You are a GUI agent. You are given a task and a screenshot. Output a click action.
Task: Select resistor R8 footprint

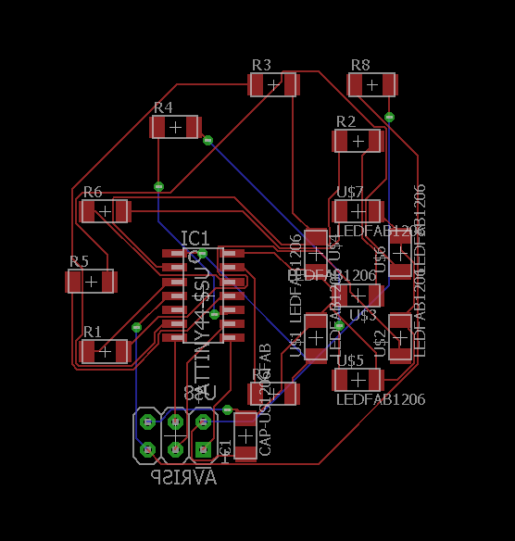pos(372,85)
